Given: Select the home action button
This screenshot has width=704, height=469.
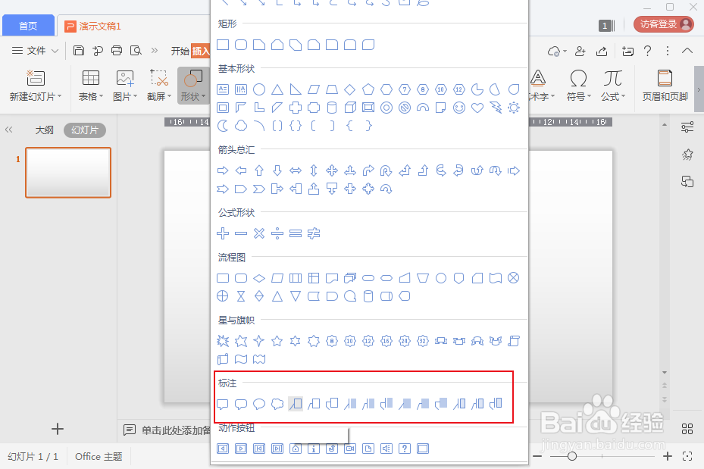Looking at the screenshot, I should [x=296, y=449].
